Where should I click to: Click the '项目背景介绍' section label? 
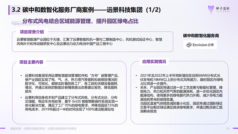click(x=32, y=32)
